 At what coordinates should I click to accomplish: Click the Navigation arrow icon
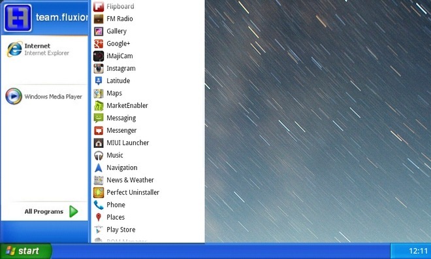pos(99,167)
